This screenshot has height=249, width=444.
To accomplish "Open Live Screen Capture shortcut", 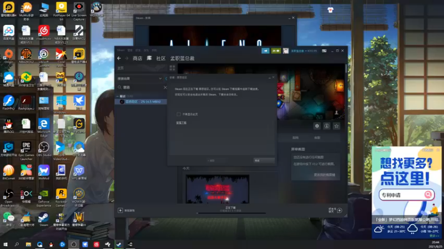I will pyautogui.click(x=79, y=11).
